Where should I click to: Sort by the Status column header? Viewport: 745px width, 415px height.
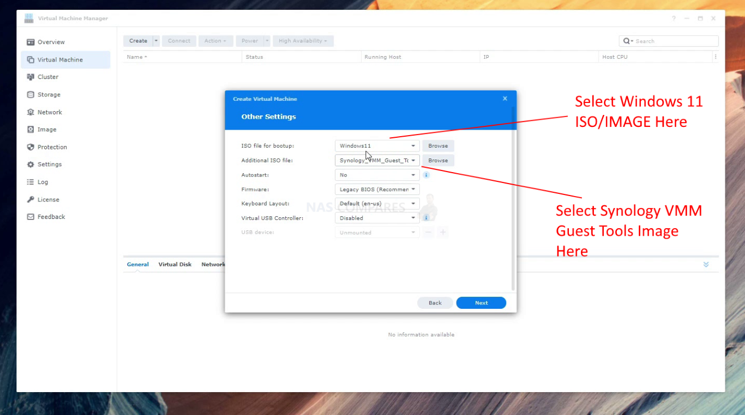point(302,57)
